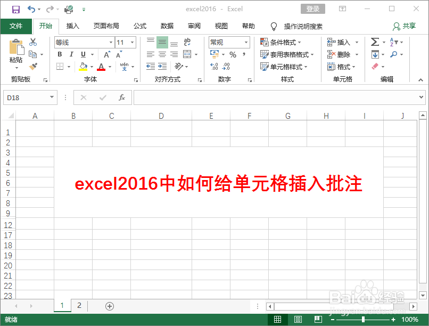This screenshot has height=326, width=429.
Task: Click the Paste clipboard icon
Action: [16, 47]
